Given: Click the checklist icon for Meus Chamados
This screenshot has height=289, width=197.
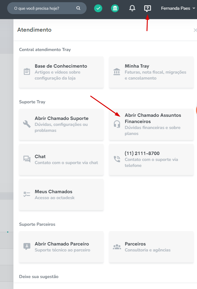Looking at the screenshot, I should pos(27,194).
